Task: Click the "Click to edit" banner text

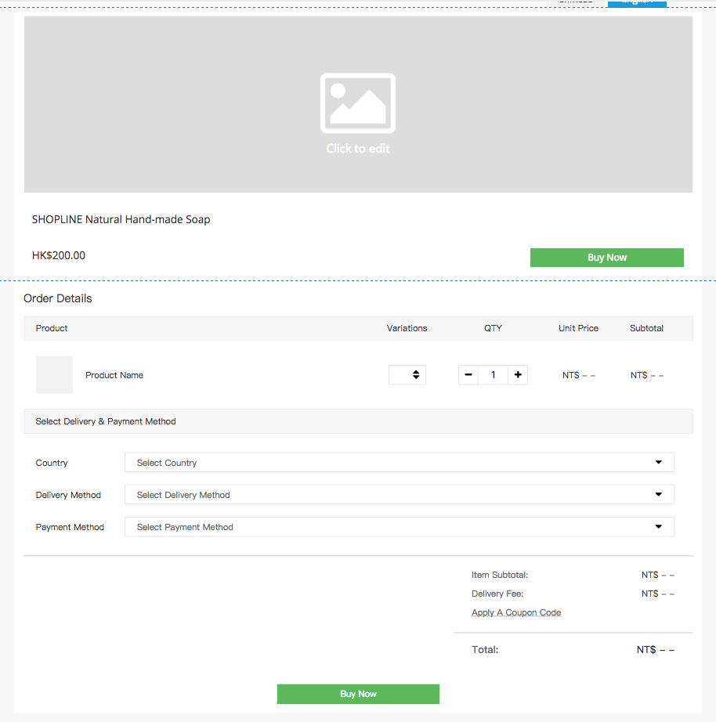Action: [x=358, y=148]
